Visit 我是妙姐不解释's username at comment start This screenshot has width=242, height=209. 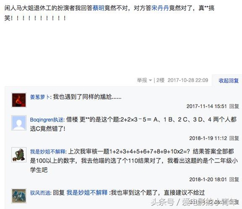point(48,152)
